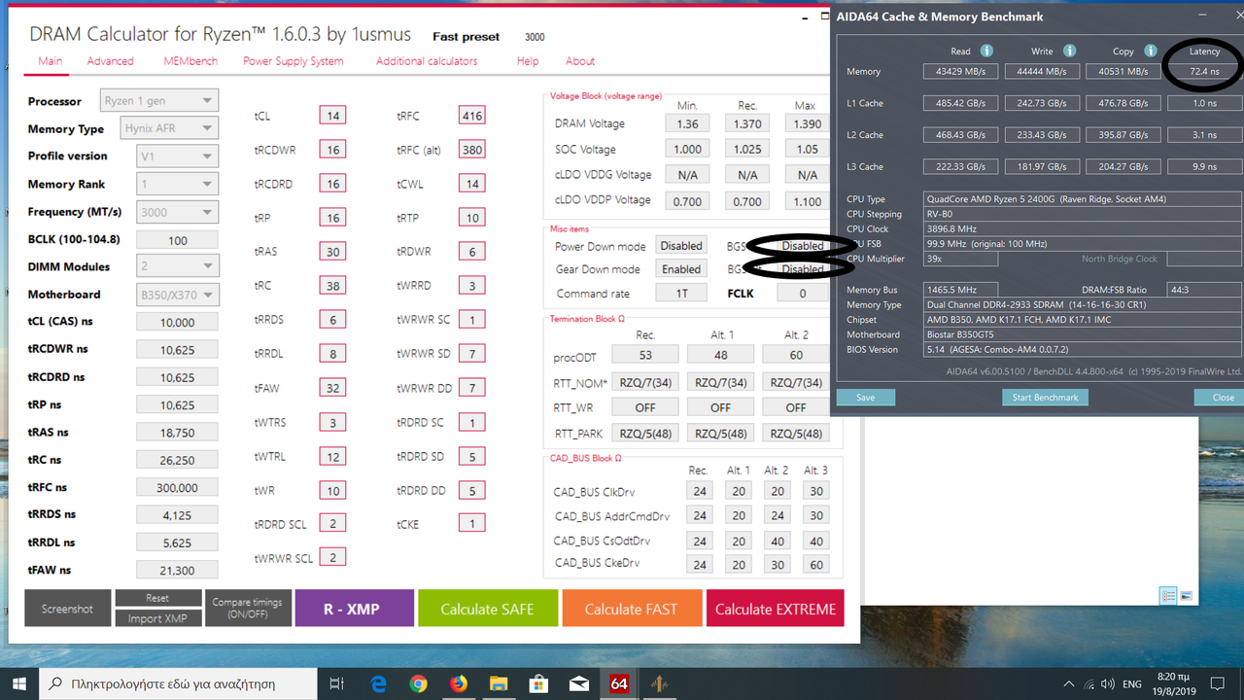
Task: Click Start Benchmark in AIDA64
Action: [x=1045, y=397]
